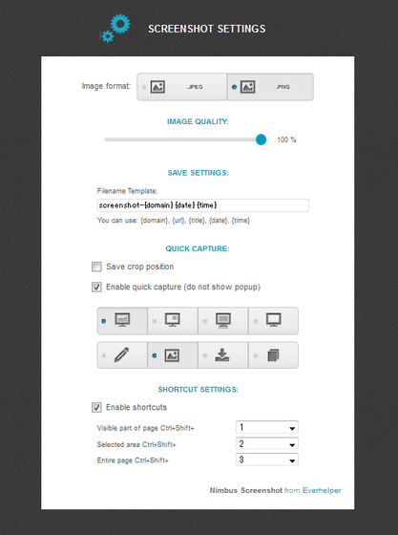The height and width of the screenshot is (535, 398).
Task: Choose the blank screen capture monitor icon
Action: [273, 321]
